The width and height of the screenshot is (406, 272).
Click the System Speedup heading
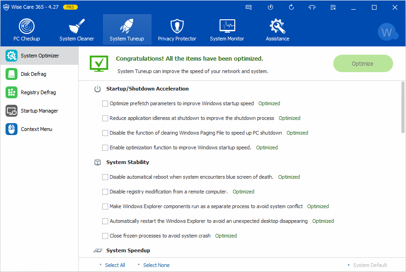coord(128,250)
